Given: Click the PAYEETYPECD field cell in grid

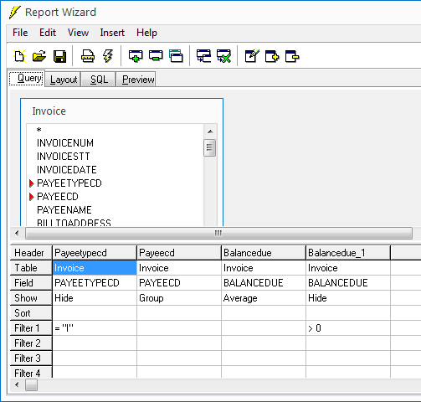Looking at the screenshot, I should pyautogui.click(x=95, y=283).
